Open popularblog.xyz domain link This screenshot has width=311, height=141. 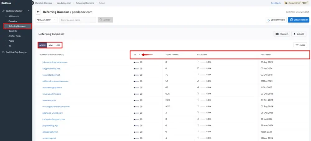point(50,126)
